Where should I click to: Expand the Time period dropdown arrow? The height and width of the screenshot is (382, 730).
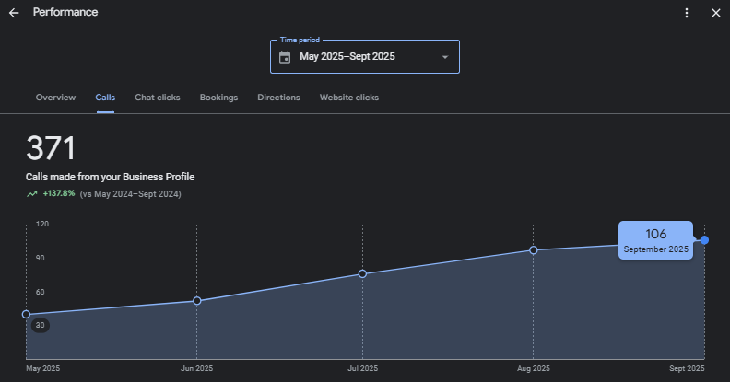[445, 57]
